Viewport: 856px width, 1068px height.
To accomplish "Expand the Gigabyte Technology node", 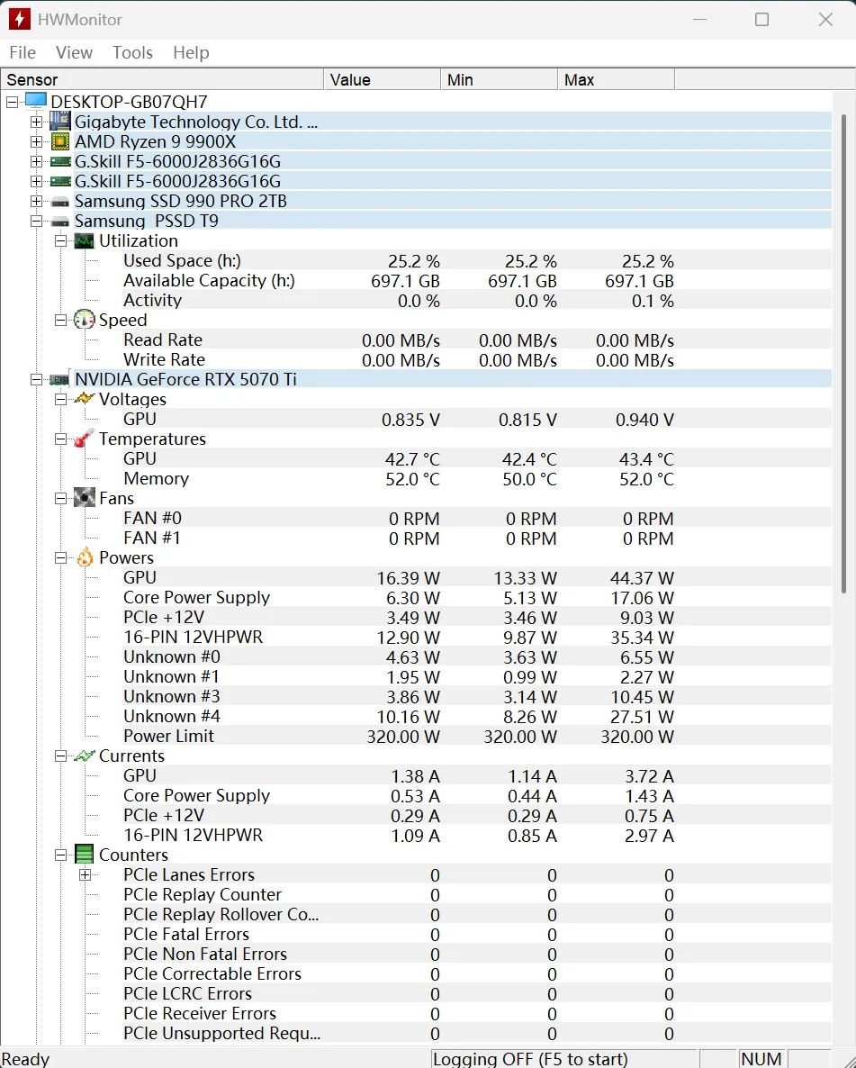I will [36, 122].
